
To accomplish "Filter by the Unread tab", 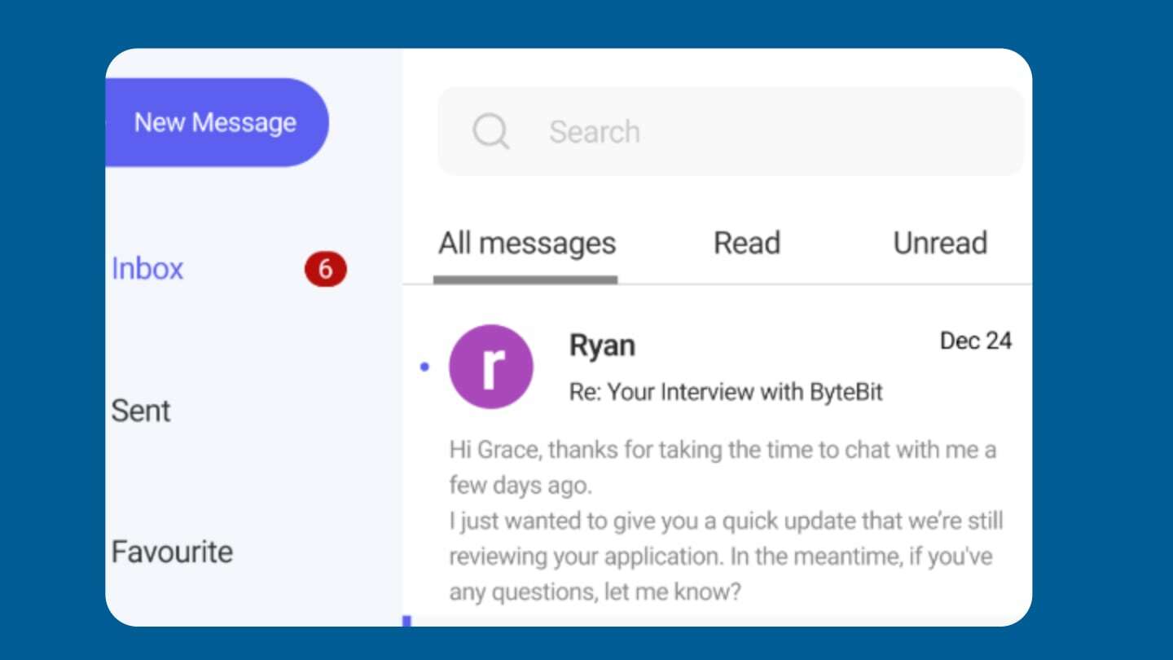I will 940,244.
